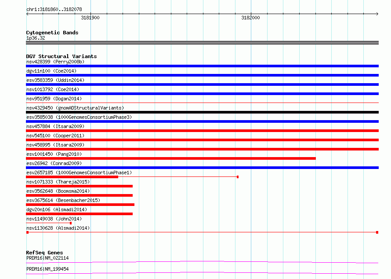Click the chr1:3181860..3182078 region label
This screenshot has width=391, height=279.
54,9
